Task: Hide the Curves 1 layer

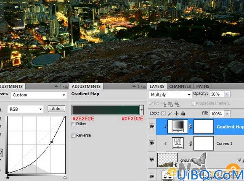Action: (152, 143)
